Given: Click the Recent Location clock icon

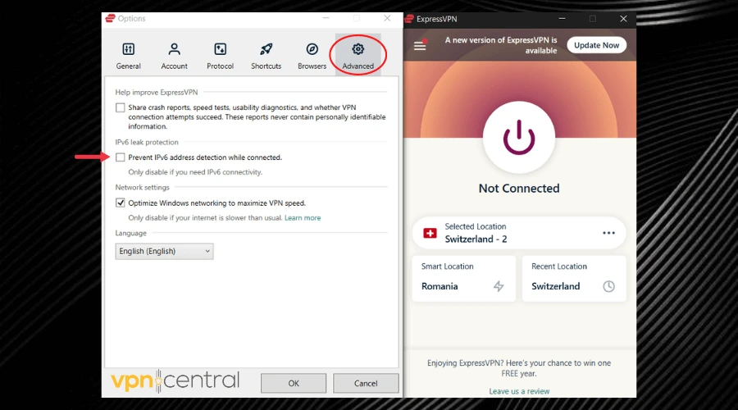Looking at the screenshot, I should 608,286.
